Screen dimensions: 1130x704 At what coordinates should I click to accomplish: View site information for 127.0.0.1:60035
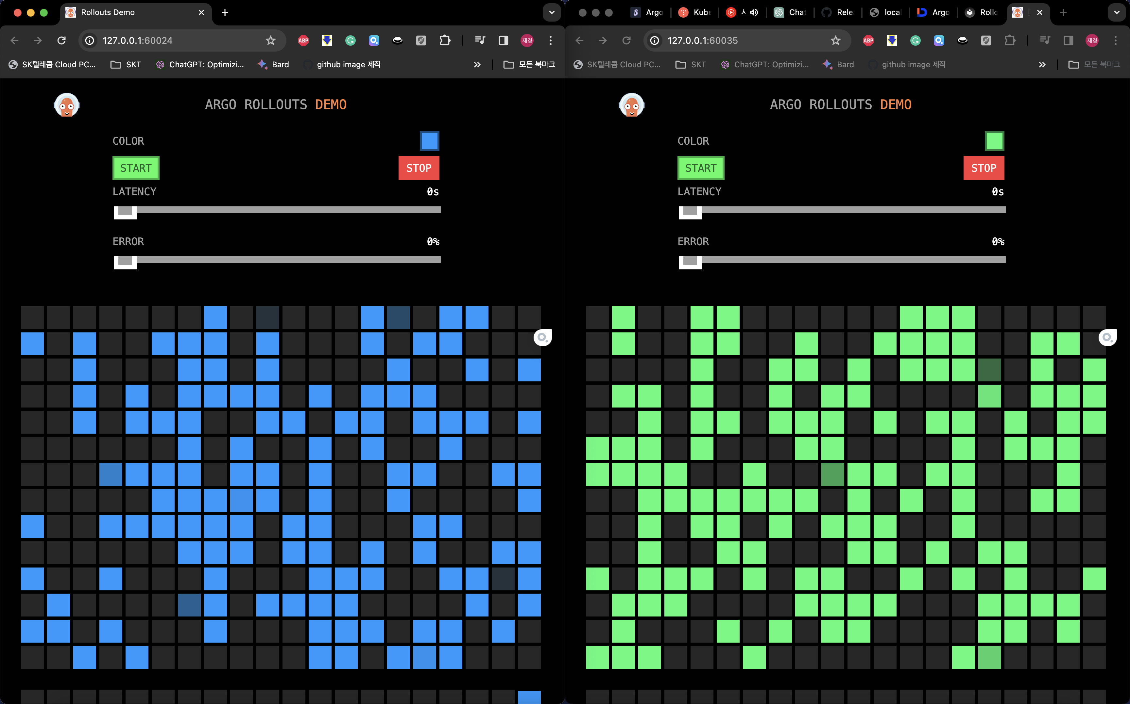[655, 40]
